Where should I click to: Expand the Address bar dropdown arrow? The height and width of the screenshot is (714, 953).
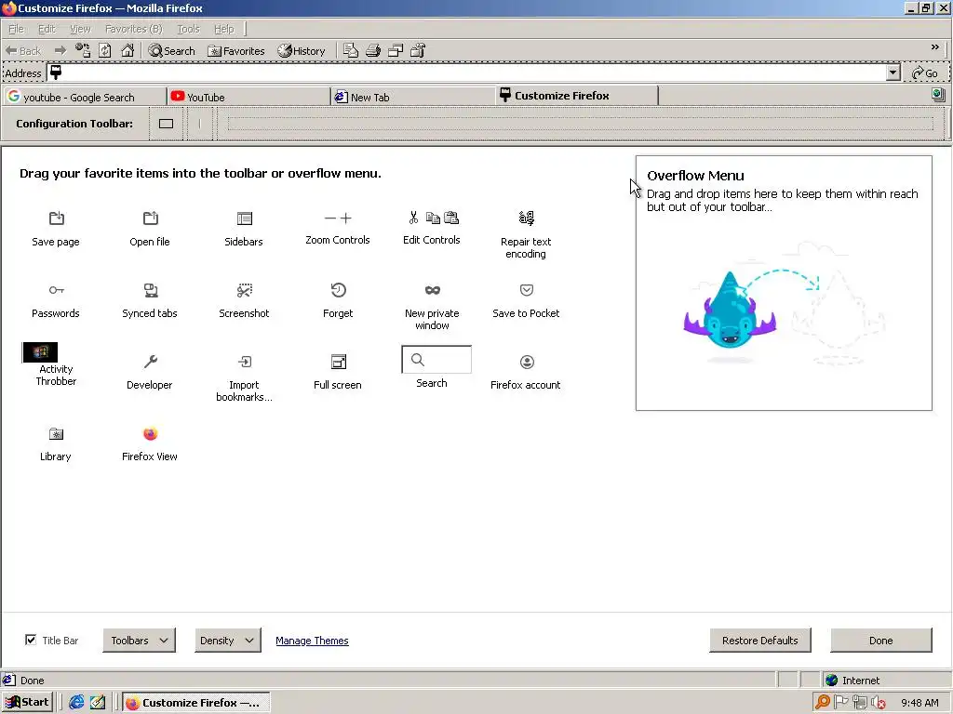click(893, 73)
